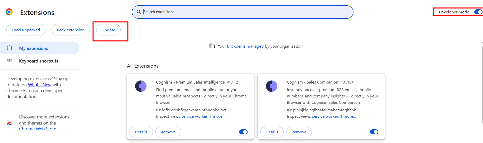The height and width of the screenshot is (143, 483).
Task: Turn off Developer mode toggle
Action: pyautogui.click(x=478, y=12)
